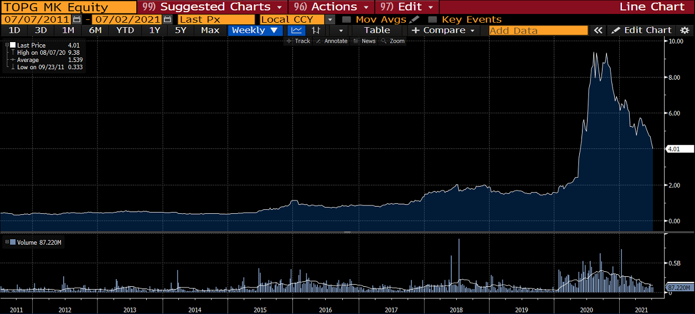Enable the Track crosshair tool

pyautogui.click(x=298, y=41)
